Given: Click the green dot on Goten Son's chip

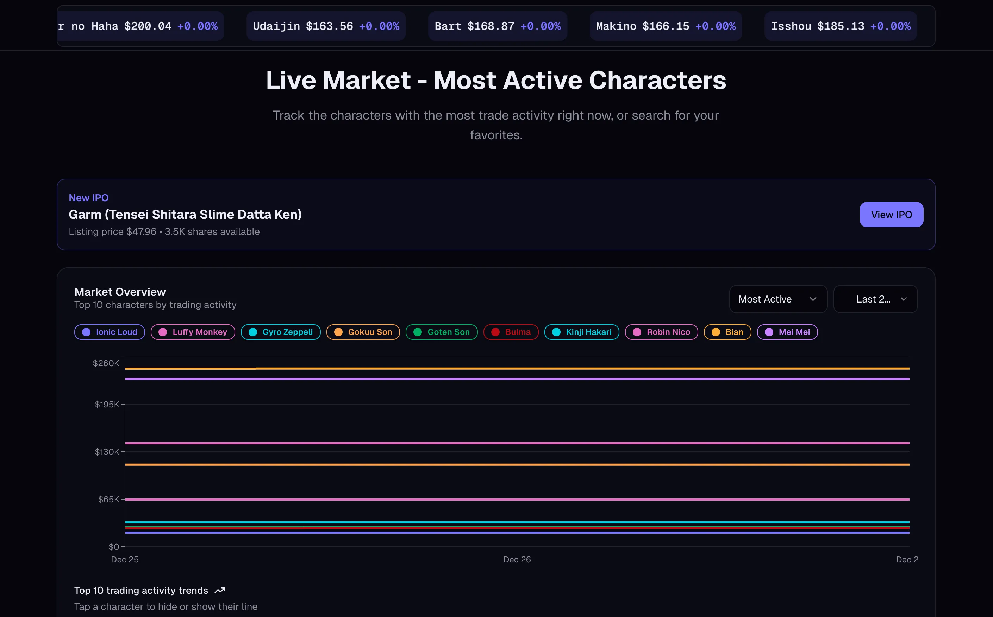Looking at the screenshot, I should pos(418,332).
